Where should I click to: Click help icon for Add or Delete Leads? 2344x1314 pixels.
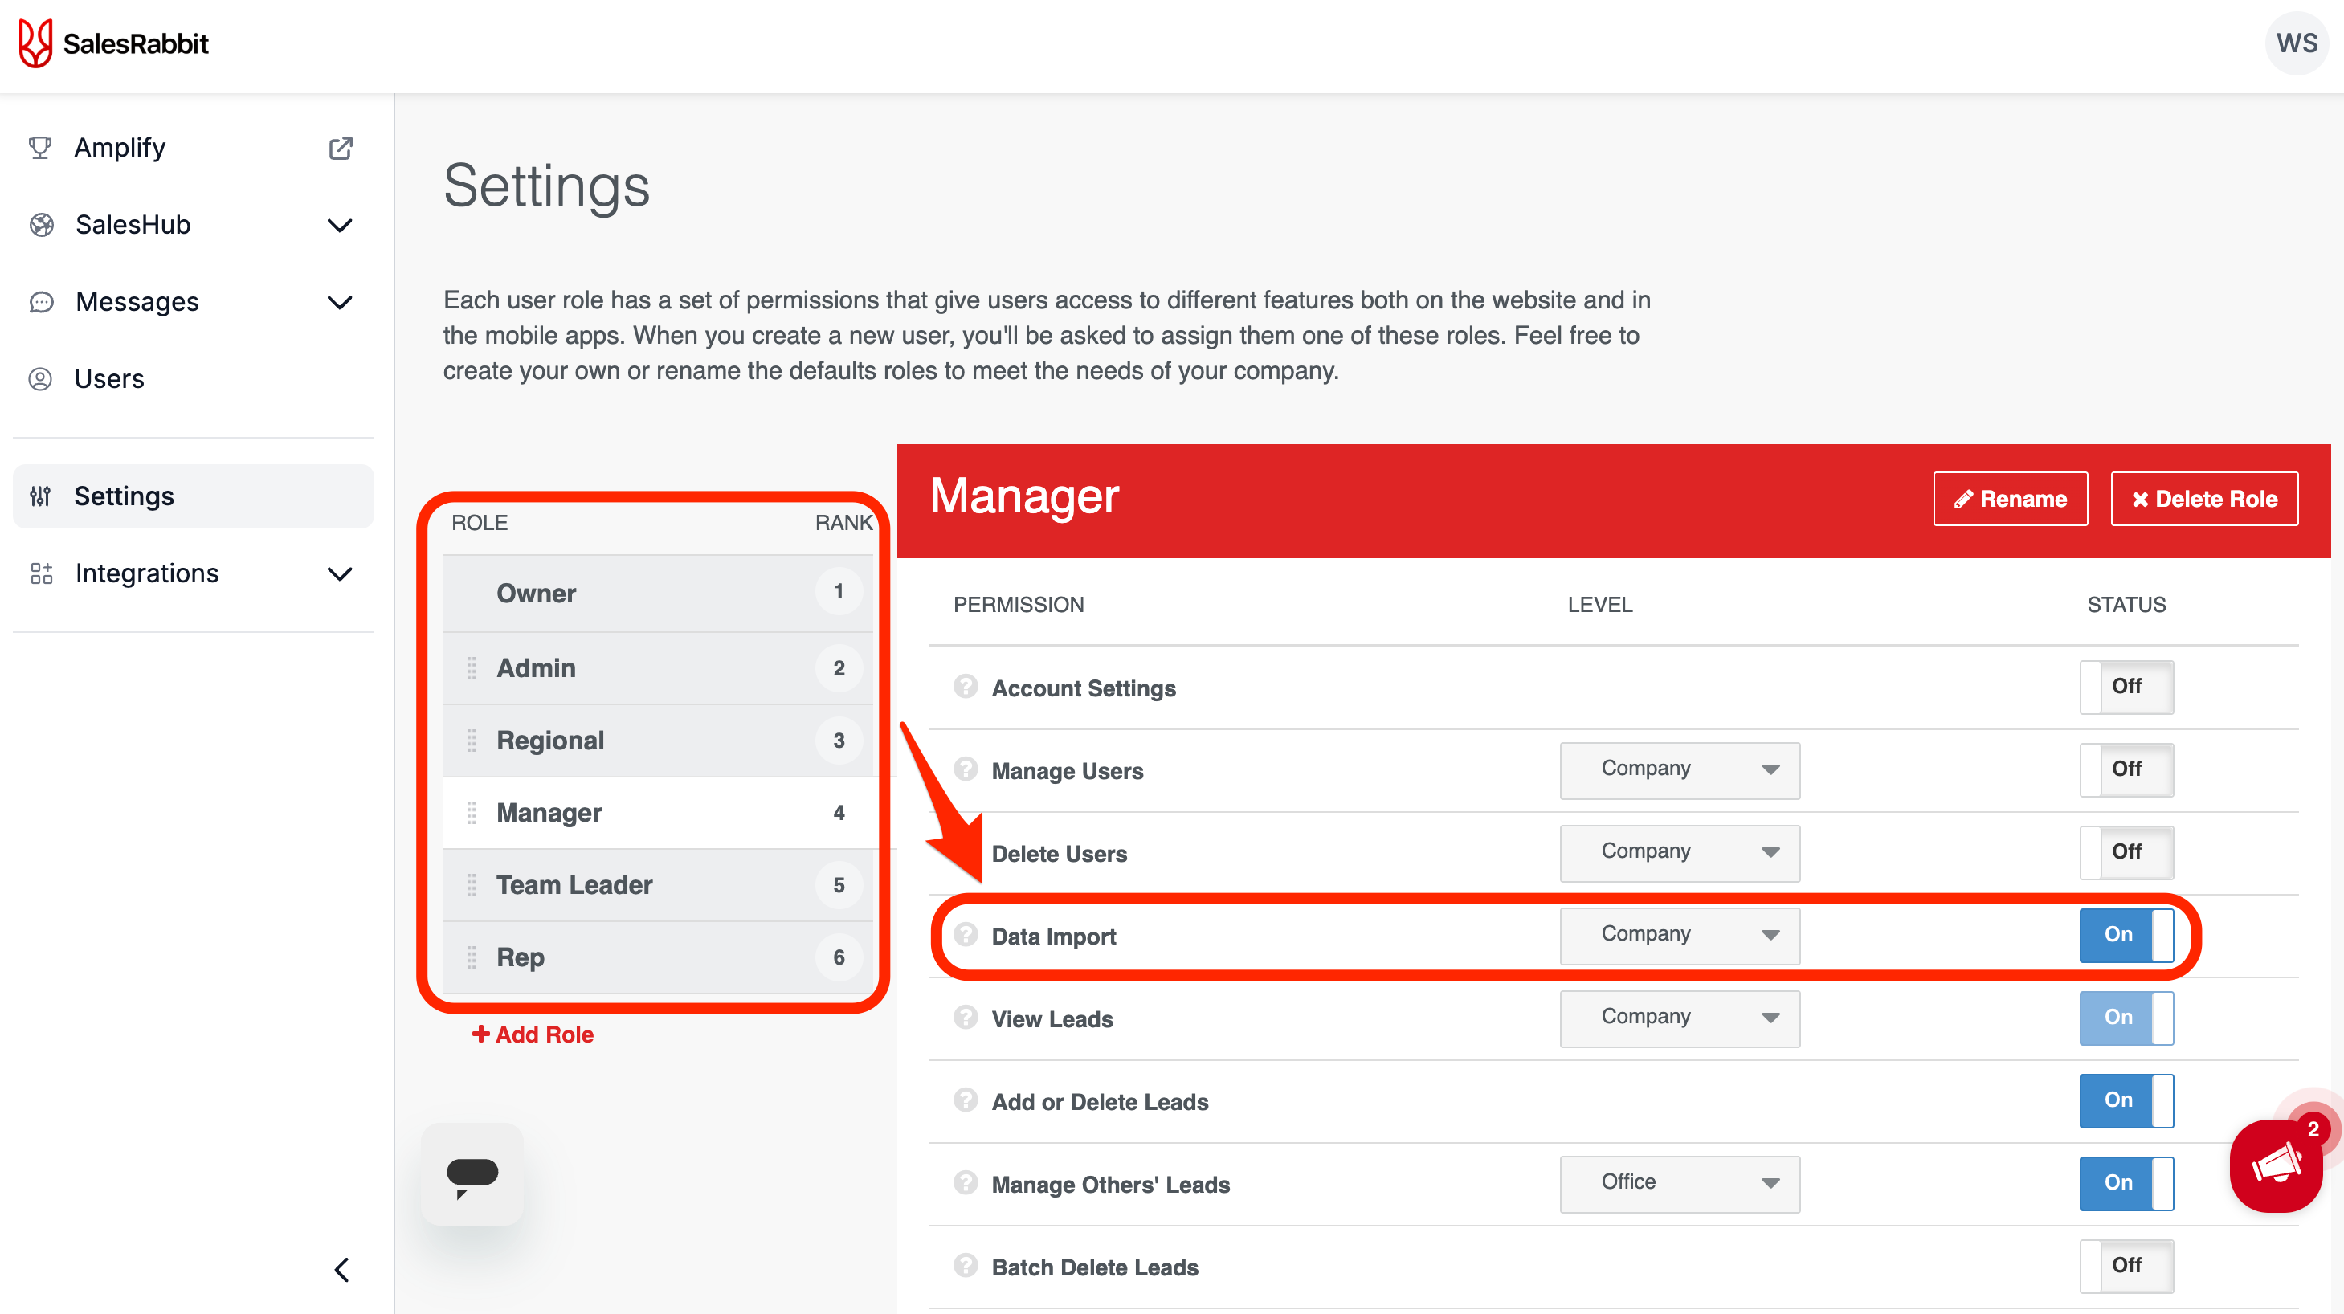(x=965, y=1100)
